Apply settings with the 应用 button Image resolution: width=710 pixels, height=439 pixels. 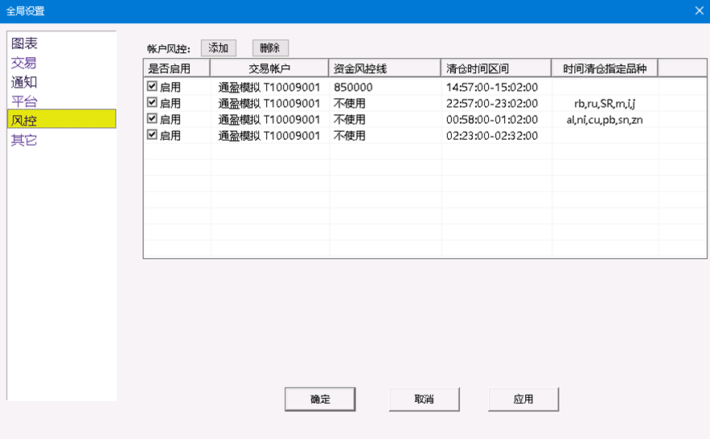tap(523, 399)
